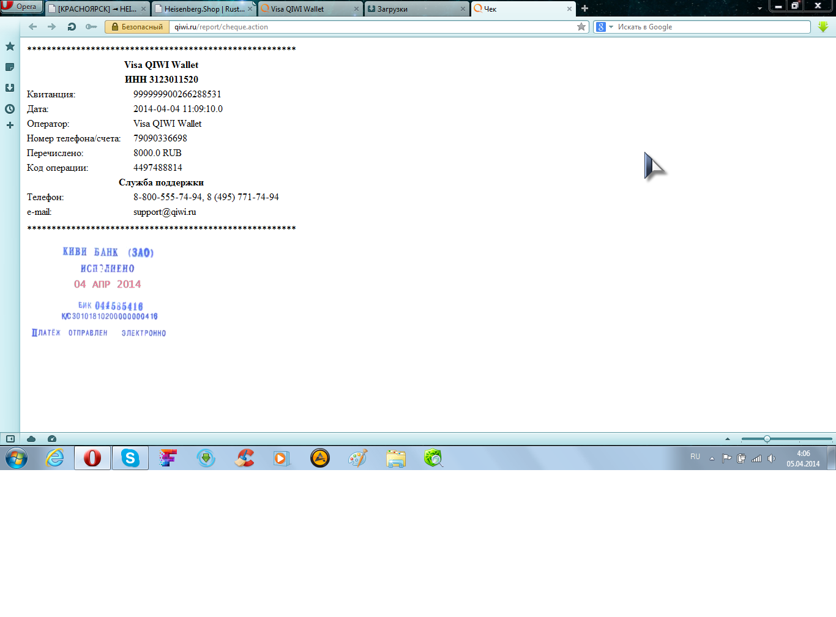Open Action Center flag icon
The width and height of the screenshot is (836, 617).
click(726, 458)
